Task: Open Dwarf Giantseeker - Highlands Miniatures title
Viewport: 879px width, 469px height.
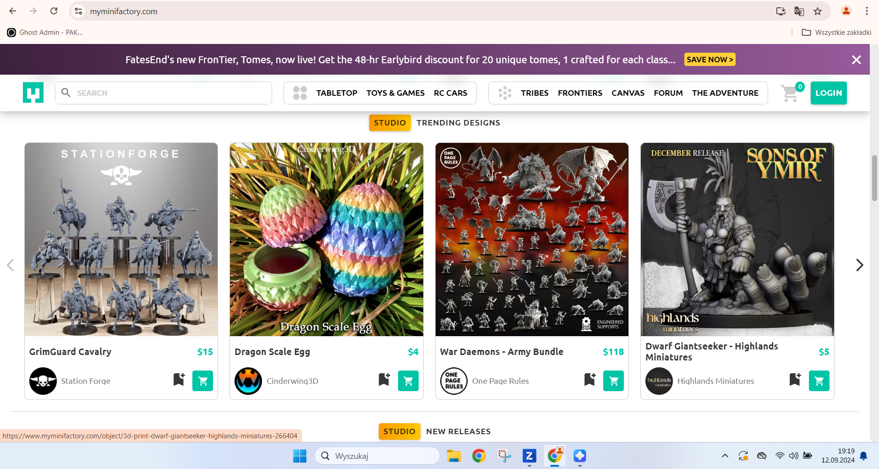Action: click(711, 352)
